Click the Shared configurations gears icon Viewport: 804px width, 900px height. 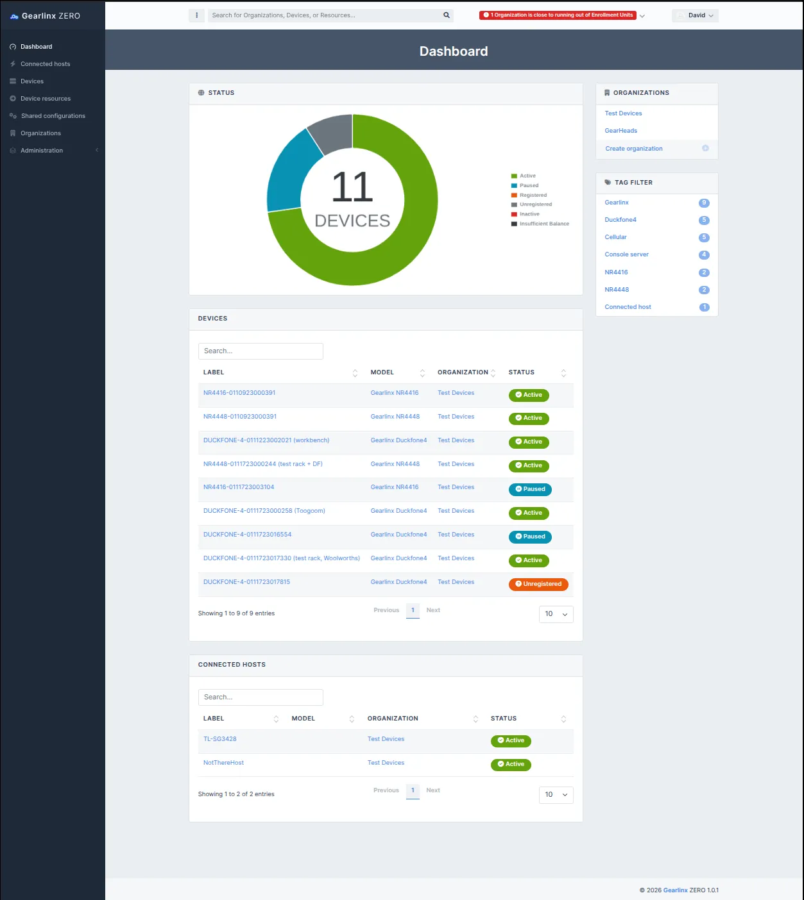coord(13,116)
